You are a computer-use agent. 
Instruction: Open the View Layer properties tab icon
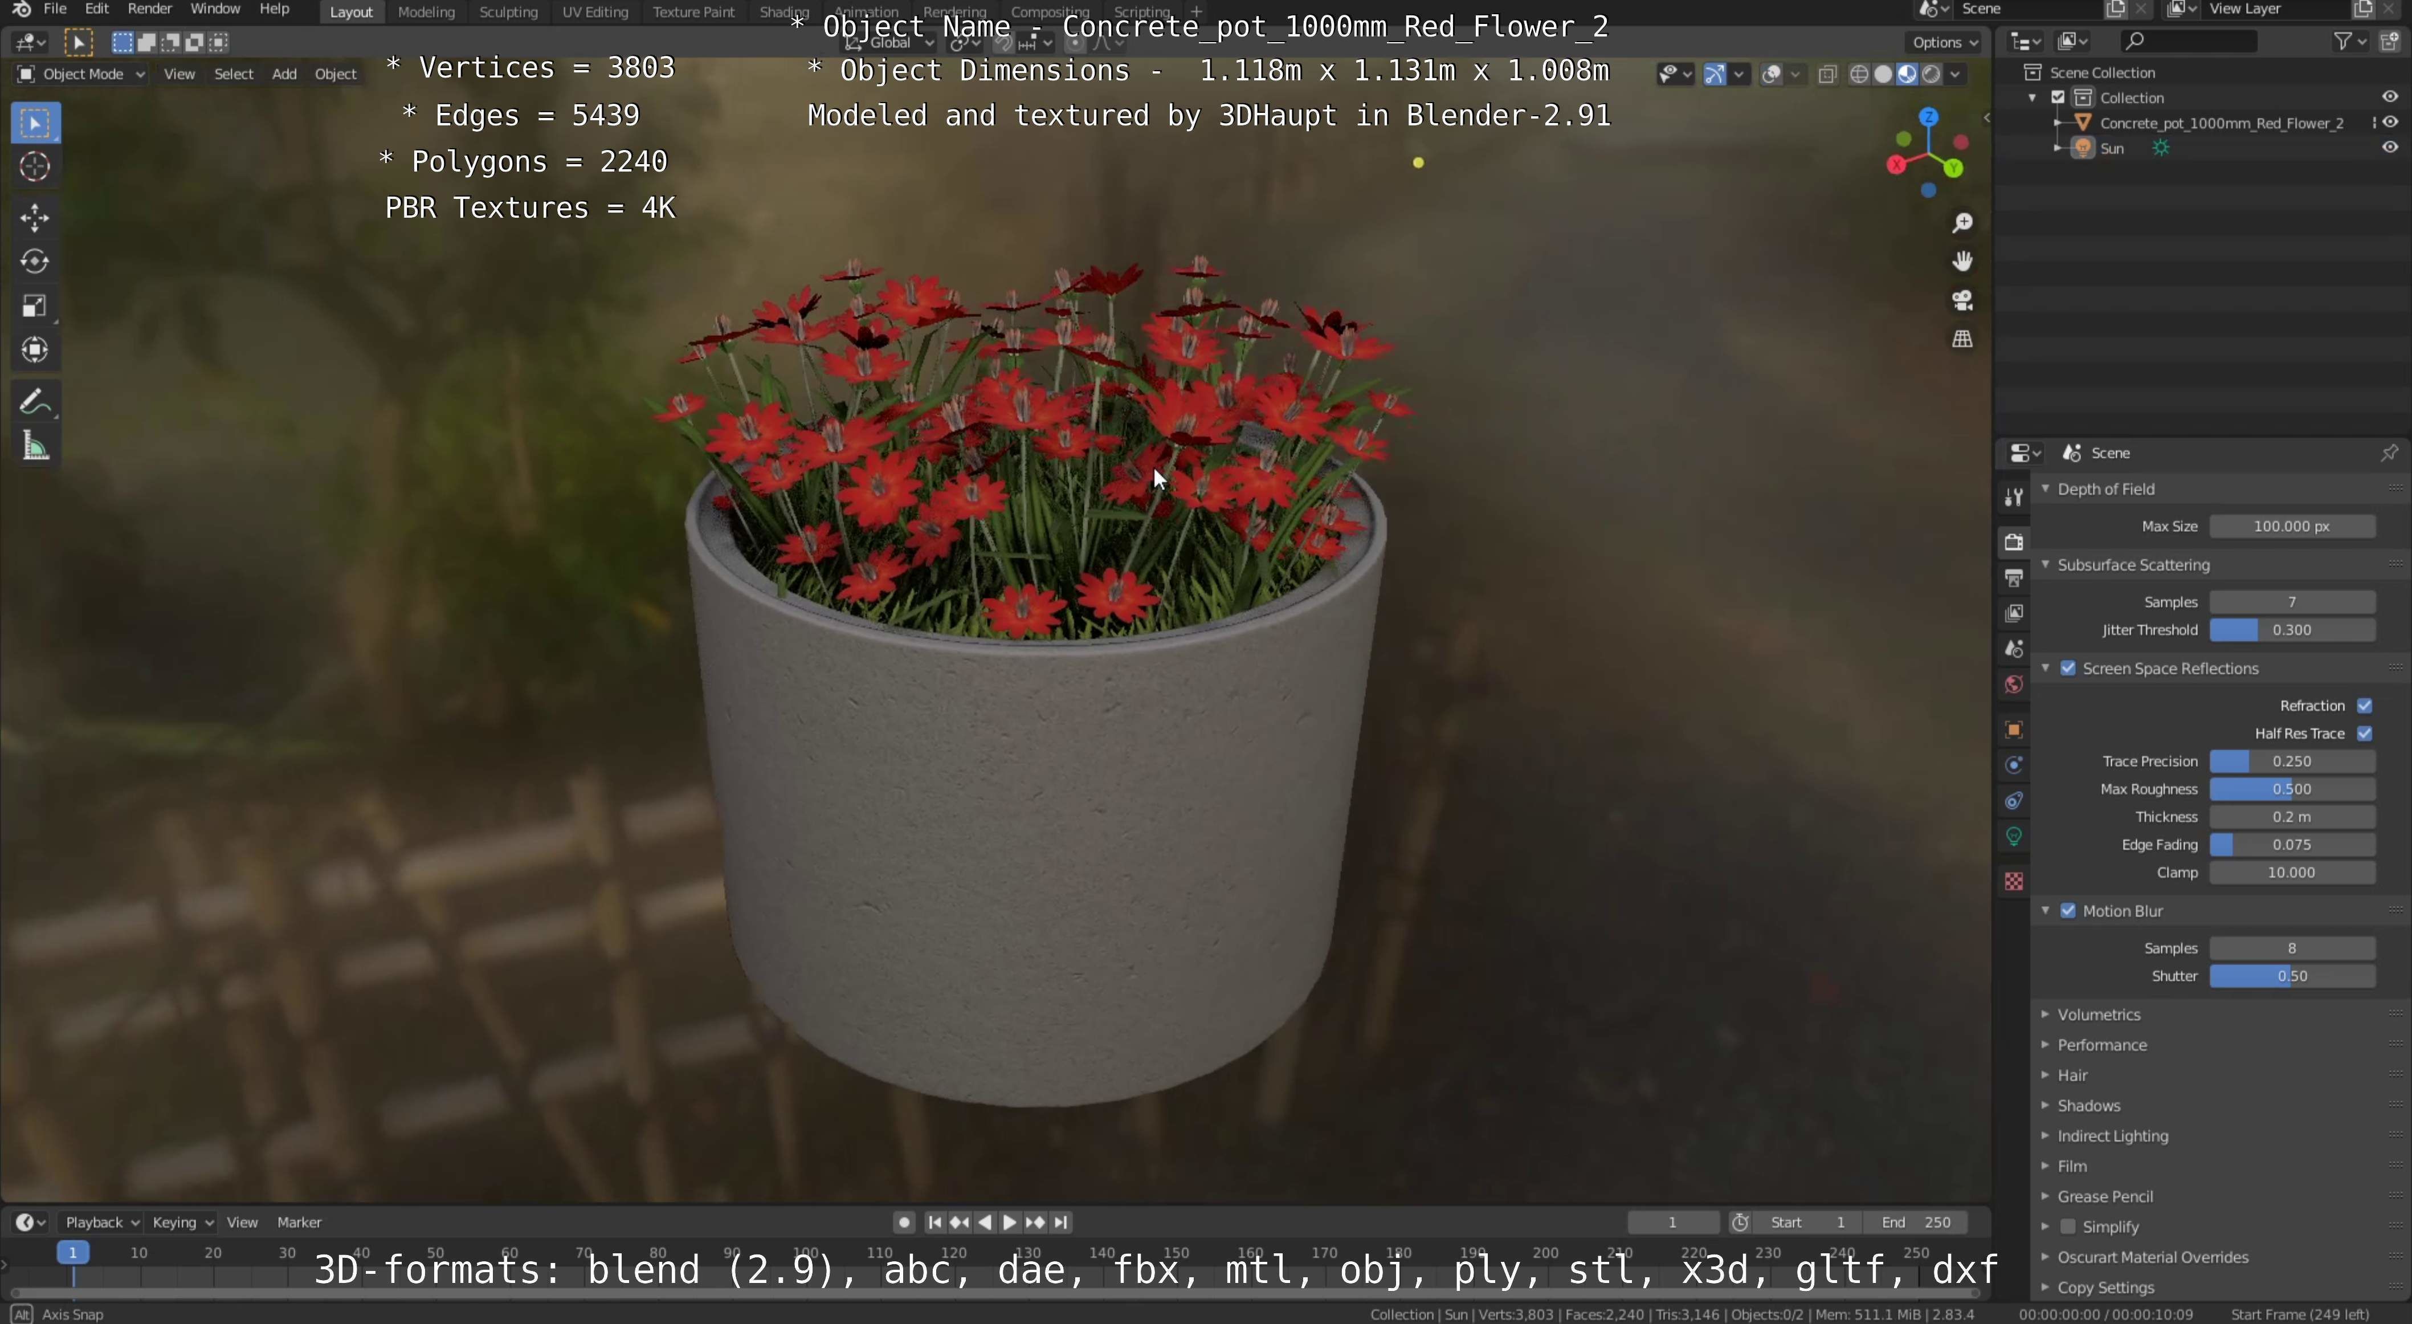(2014, 613)
